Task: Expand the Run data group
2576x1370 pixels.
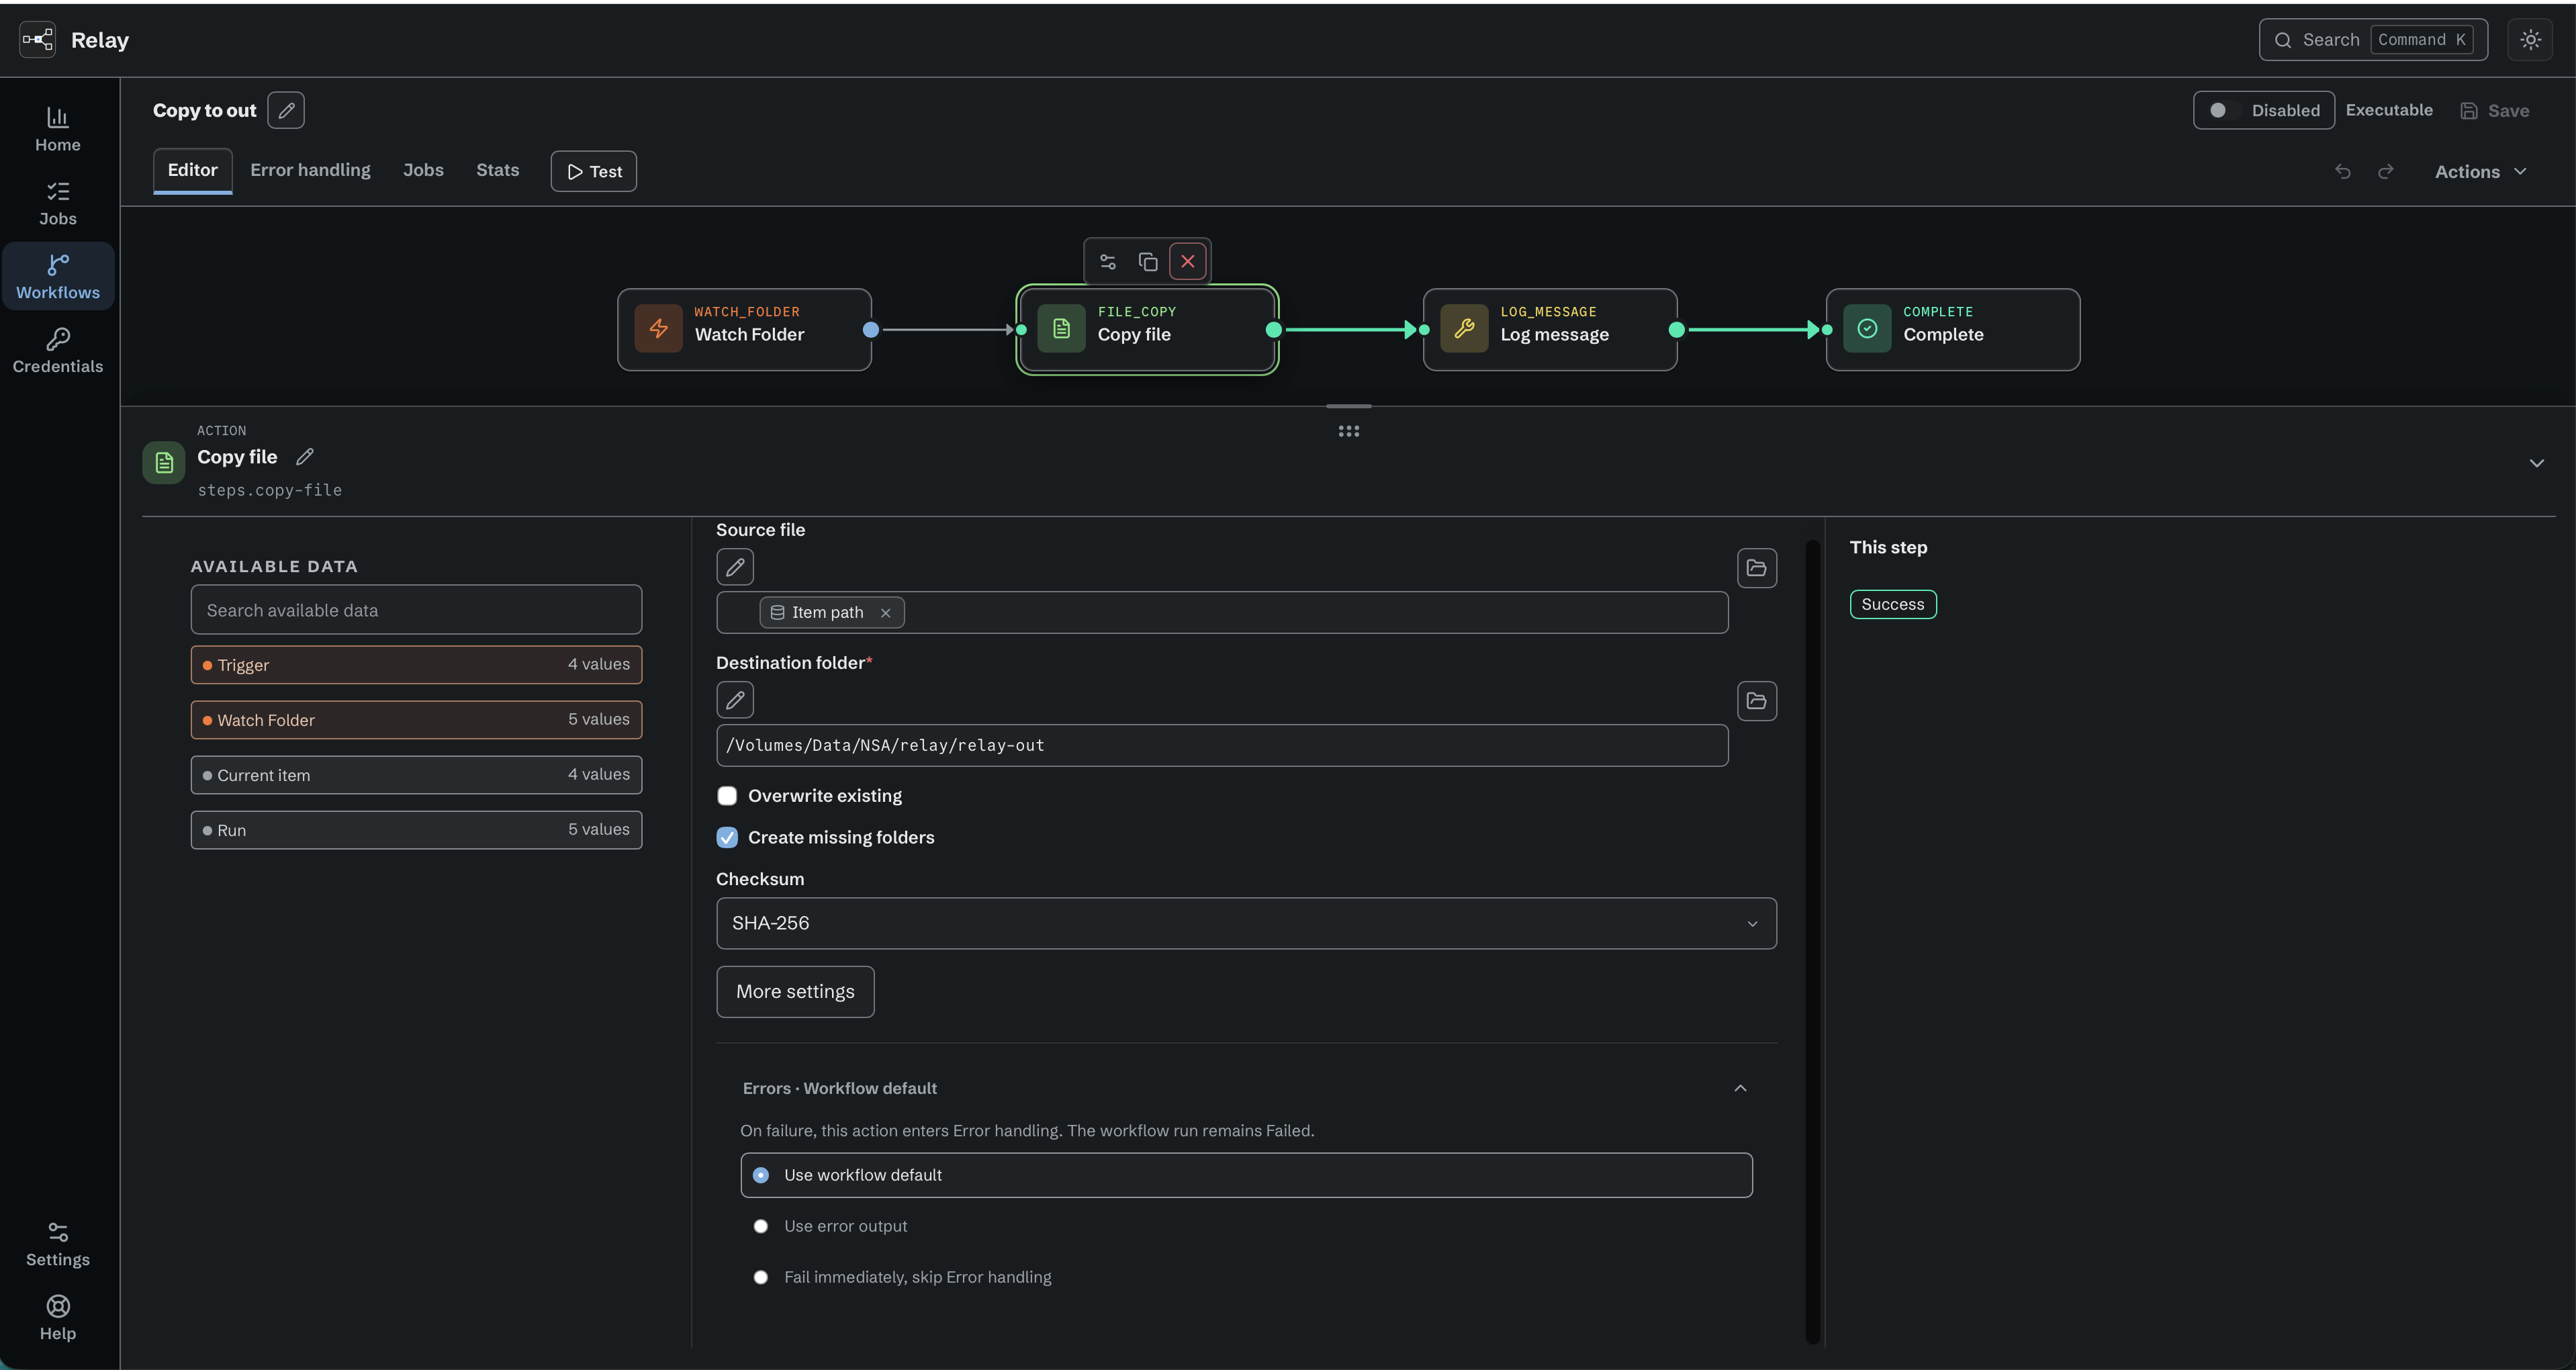Action: (416, 830)
